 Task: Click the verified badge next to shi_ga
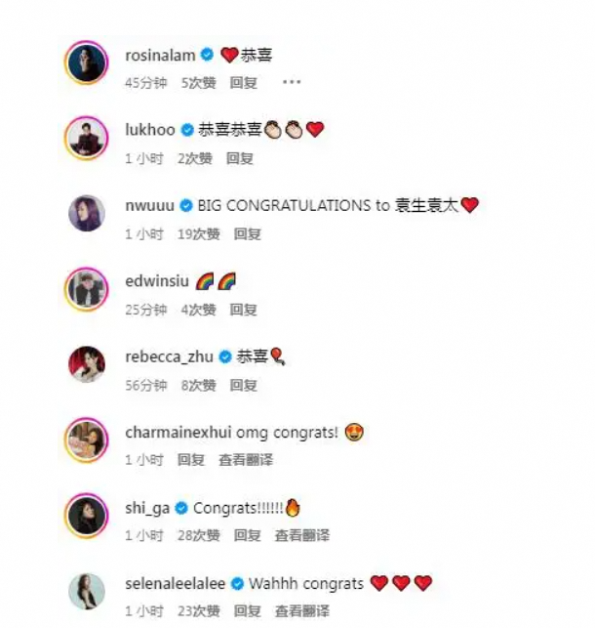pyautogui.click(x=181, y=508)
